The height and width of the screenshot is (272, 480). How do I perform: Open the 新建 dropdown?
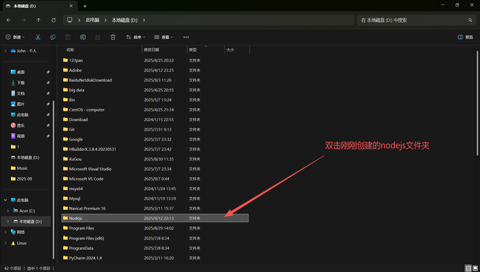tap(15, 37)
